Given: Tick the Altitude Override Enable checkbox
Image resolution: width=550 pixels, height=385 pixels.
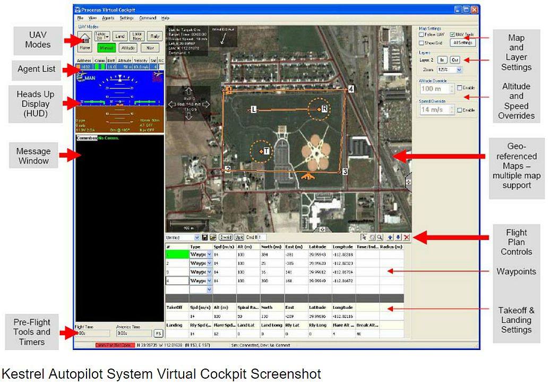Looking at the screenshot, I should (459, 88).
